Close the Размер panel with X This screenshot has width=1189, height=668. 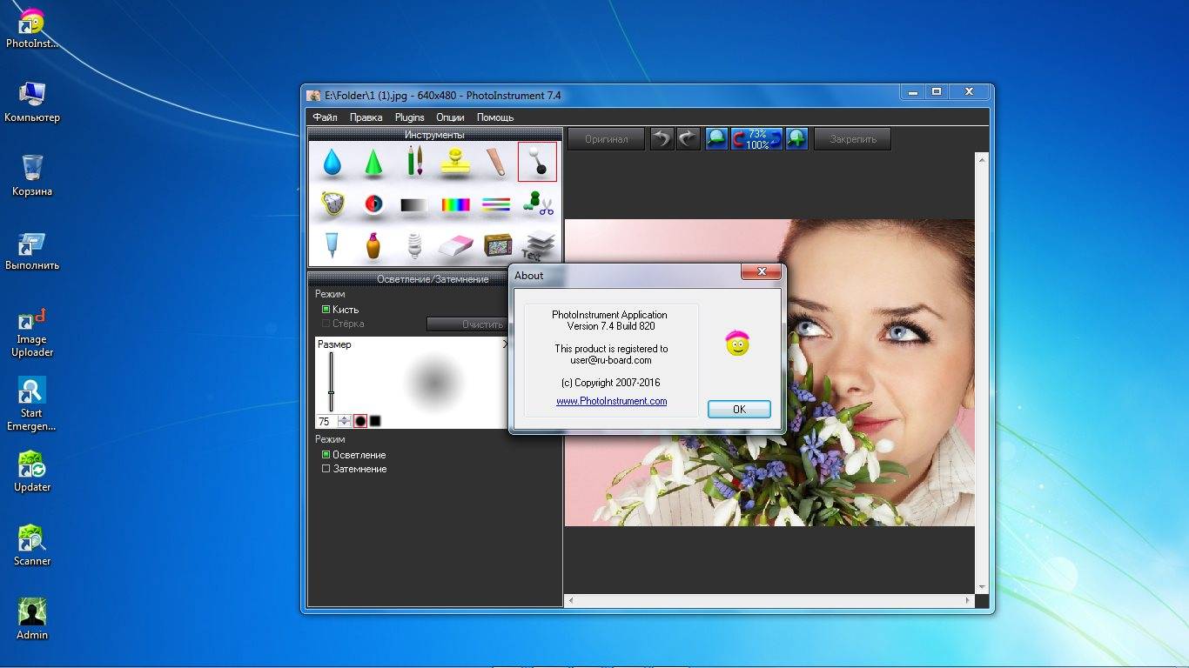tap(506, 344)
